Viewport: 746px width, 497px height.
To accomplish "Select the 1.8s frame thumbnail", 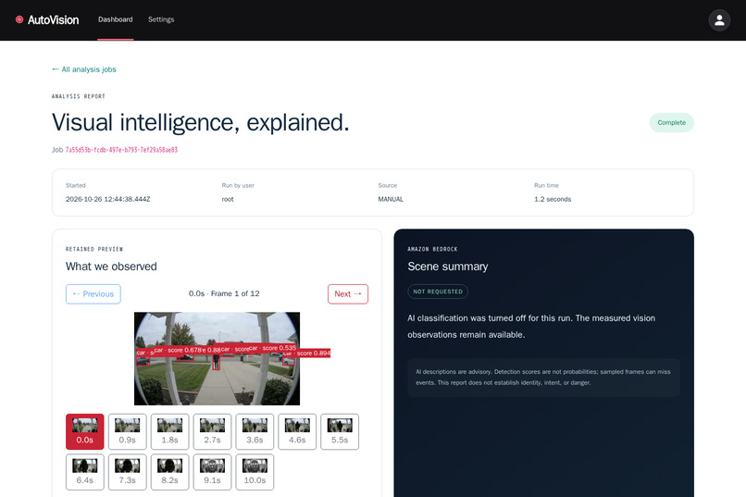I will [x=170, y=431].
